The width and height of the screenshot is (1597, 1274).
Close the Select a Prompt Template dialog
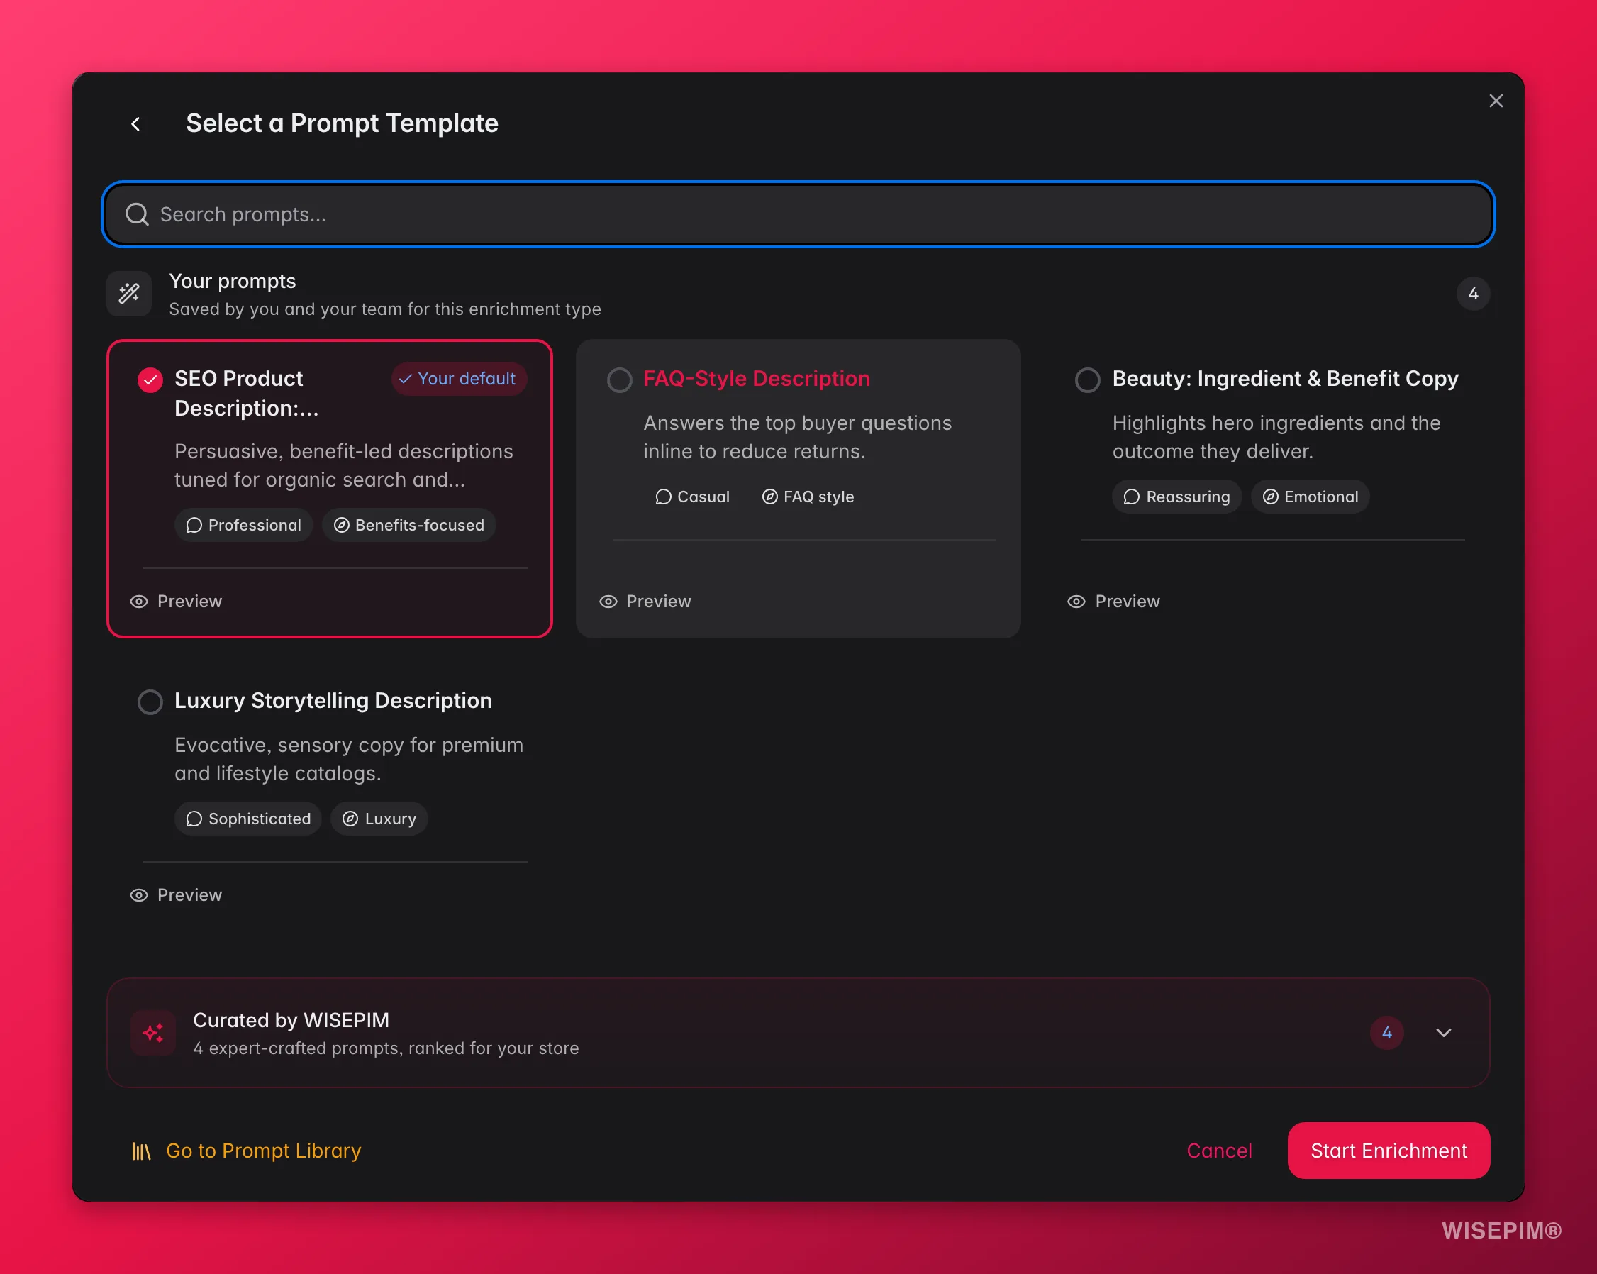(x=1496, y=101)
